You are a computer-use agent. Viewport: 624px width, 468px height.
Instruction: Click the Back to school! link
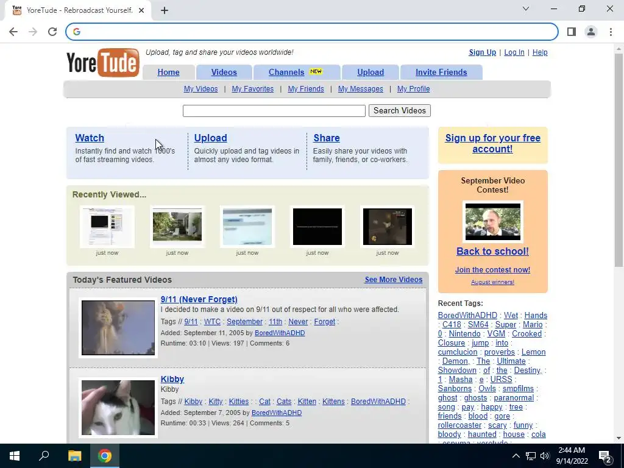click(x=492, y=251)
